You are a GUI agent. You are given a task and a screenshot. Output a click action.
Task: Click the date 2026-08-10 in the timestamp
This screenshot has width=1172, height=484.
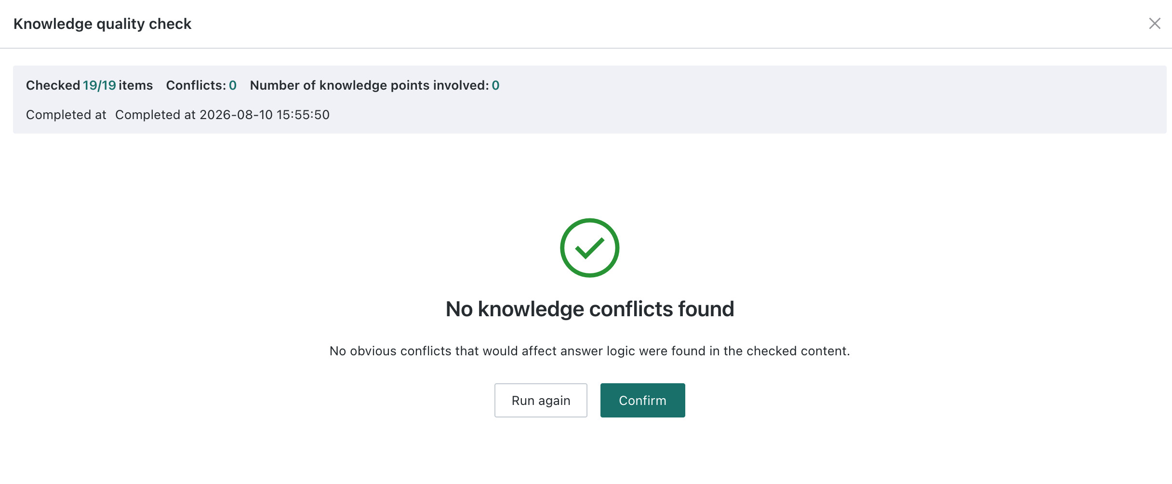tap(236, 115)
